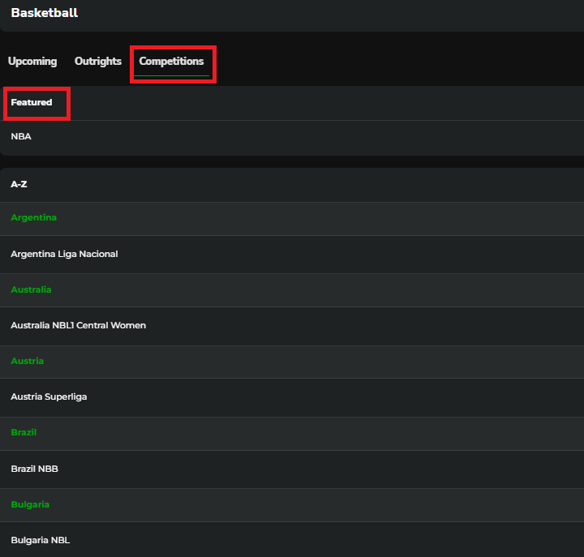Switch to the Upcoming tab
Image resolution: width=584 pixels, height=557 pixels.
32,61
